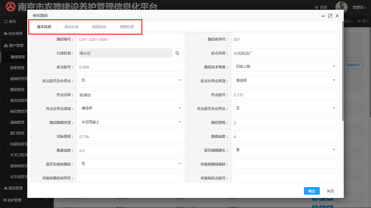Click the 关闭 button
This screenshot has width=371, height=208.
point(330,191)
